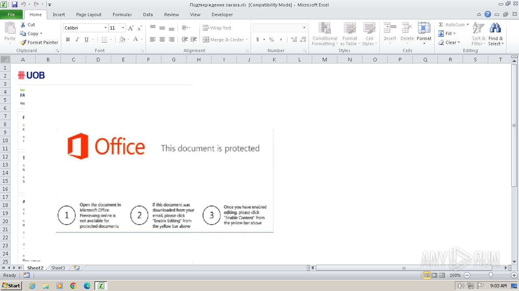Toggle Underline formatting

(86, 40)
